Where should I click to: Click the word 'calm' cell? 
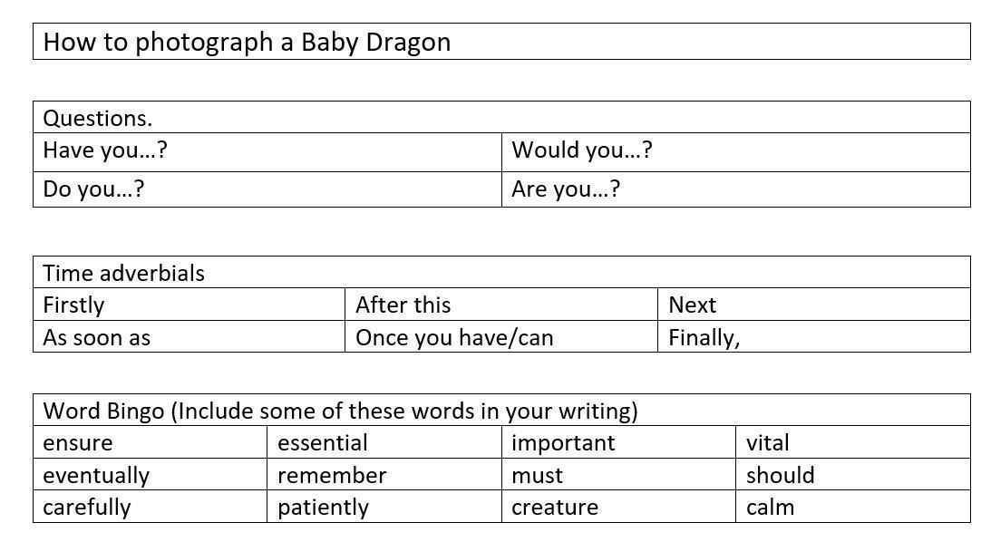[x=771, y=508]
